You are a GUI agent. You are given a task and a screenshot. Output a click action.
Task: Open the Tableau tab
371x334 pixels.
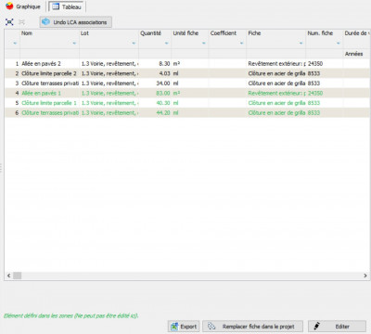(67, 6)
